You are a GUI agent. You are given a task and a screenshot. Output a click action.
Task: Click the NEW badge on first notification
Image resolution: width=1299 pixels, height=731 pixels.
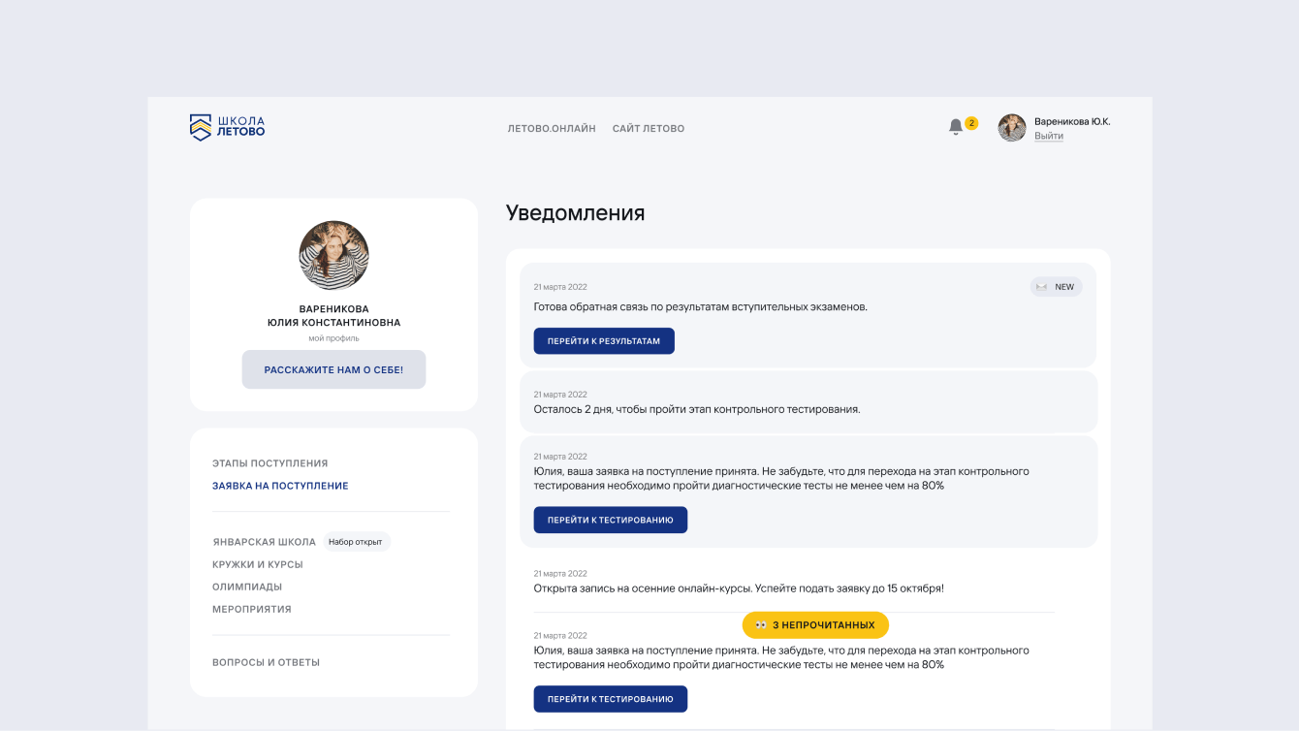coord(1056,287)
